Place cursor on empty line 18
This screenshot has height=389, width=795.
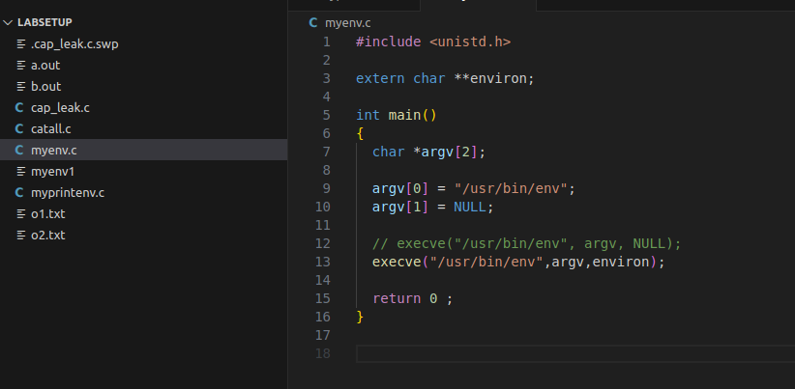tap(575, 353)
